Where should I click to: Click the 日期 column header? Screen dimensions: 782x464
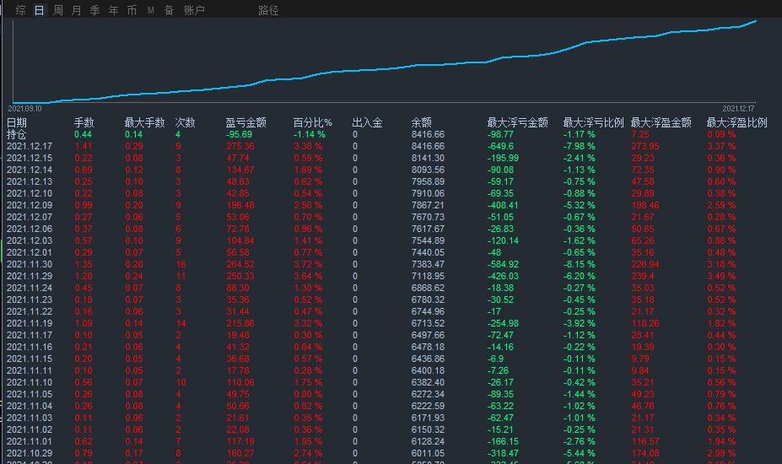[17, 122]
